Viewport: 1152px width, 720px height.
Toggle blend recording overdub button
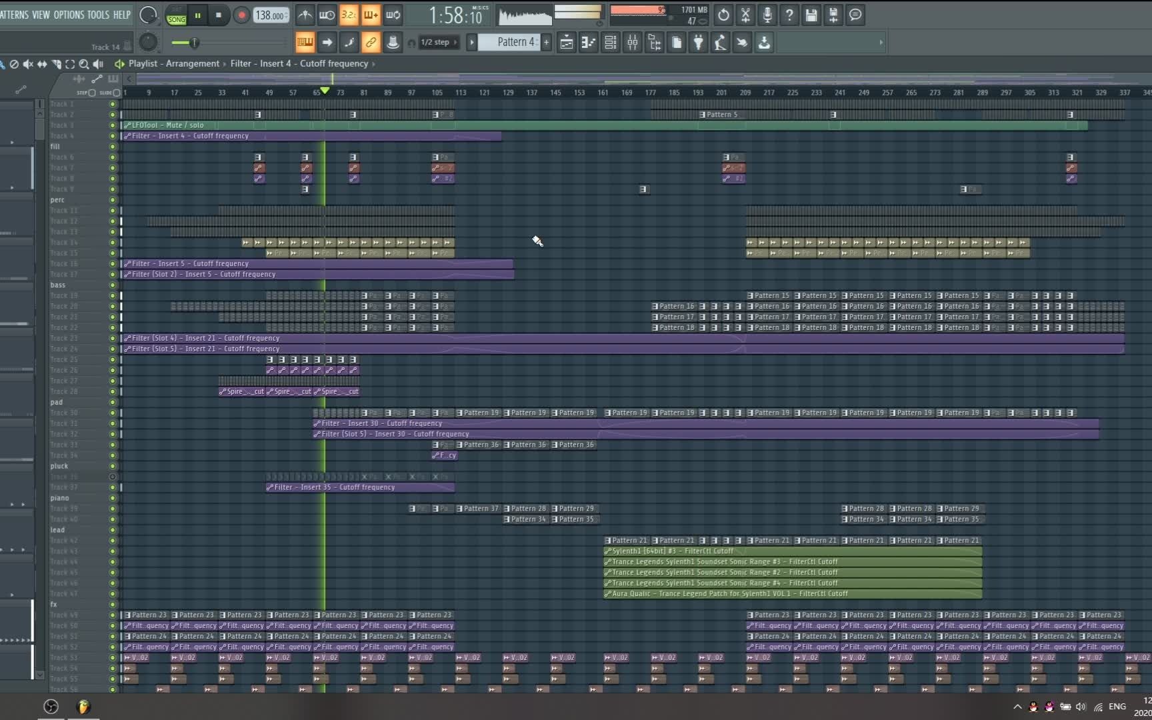371,15
